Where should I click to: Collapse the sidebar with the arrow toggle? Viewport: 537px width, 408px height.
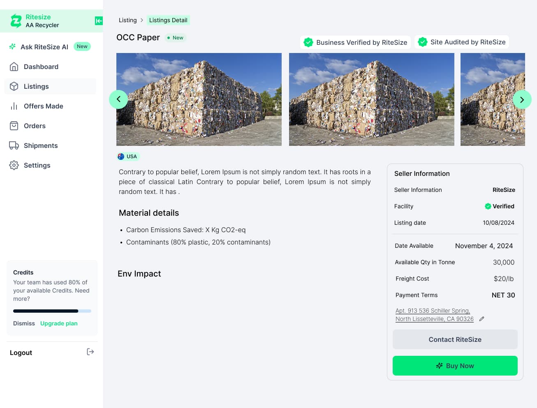tap(99, 21)
